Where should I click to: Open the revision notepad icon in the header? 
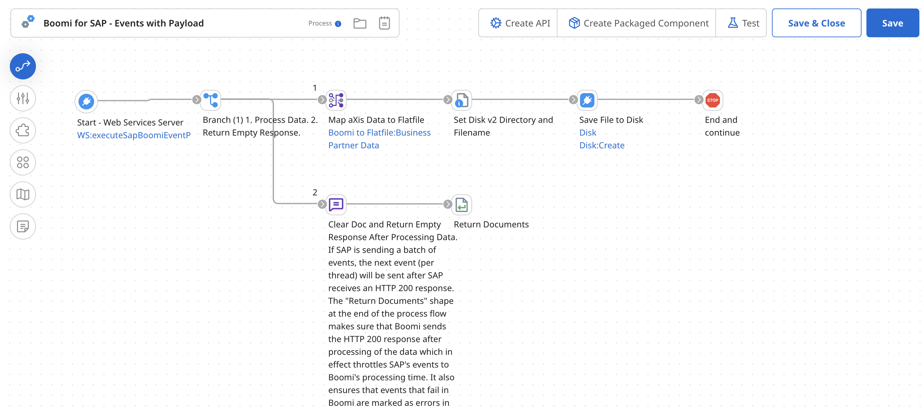(x=384, y=23)
